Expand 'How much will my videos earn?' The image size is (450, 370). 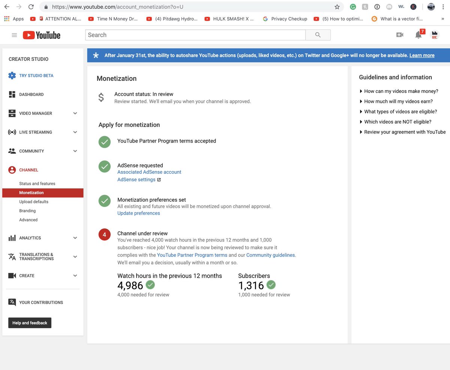point(396,101)
